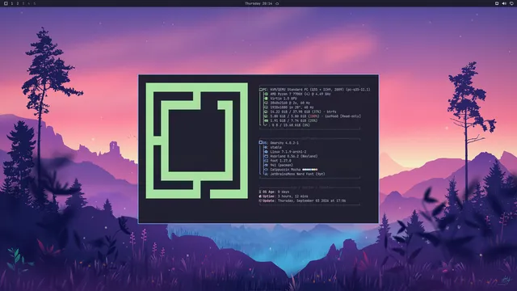Open the volume control icon in the top bar
Image resolution: width=517 pixels, height=291 pixels.
click(504, 3)
